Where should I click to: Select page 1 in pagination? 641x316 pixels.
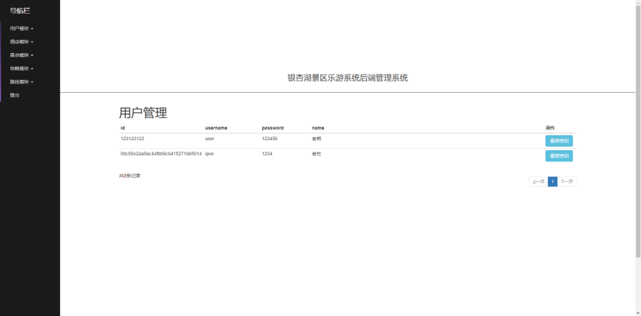pyautogui.click(x=553, y=182)
